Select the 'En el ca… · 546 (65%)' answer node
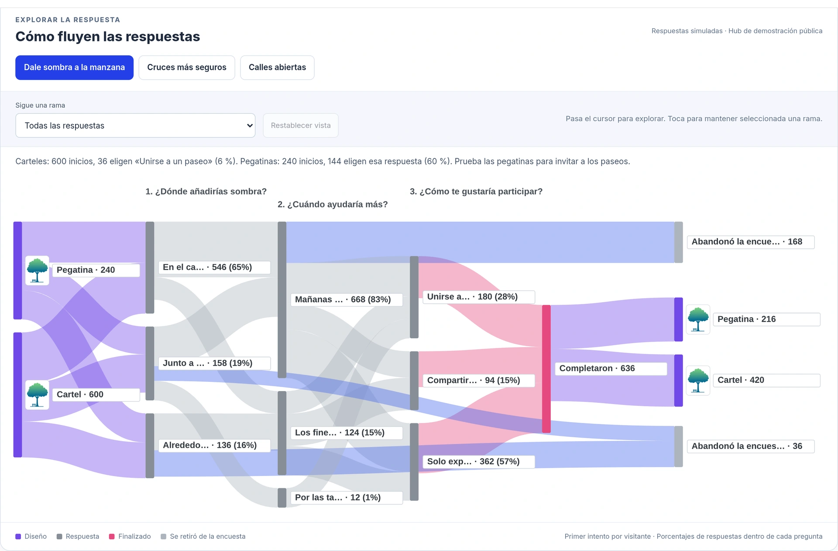This screenshot has height=551, width=838. click(x=214, y=267)
